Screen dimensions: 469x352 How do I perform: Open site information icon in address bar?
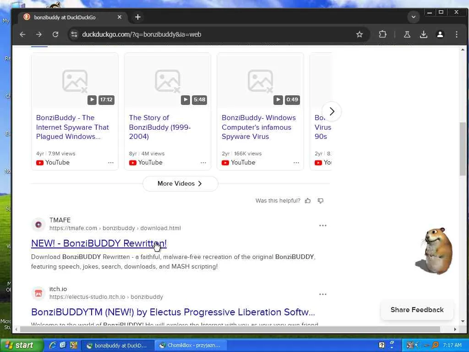point(74,34)
